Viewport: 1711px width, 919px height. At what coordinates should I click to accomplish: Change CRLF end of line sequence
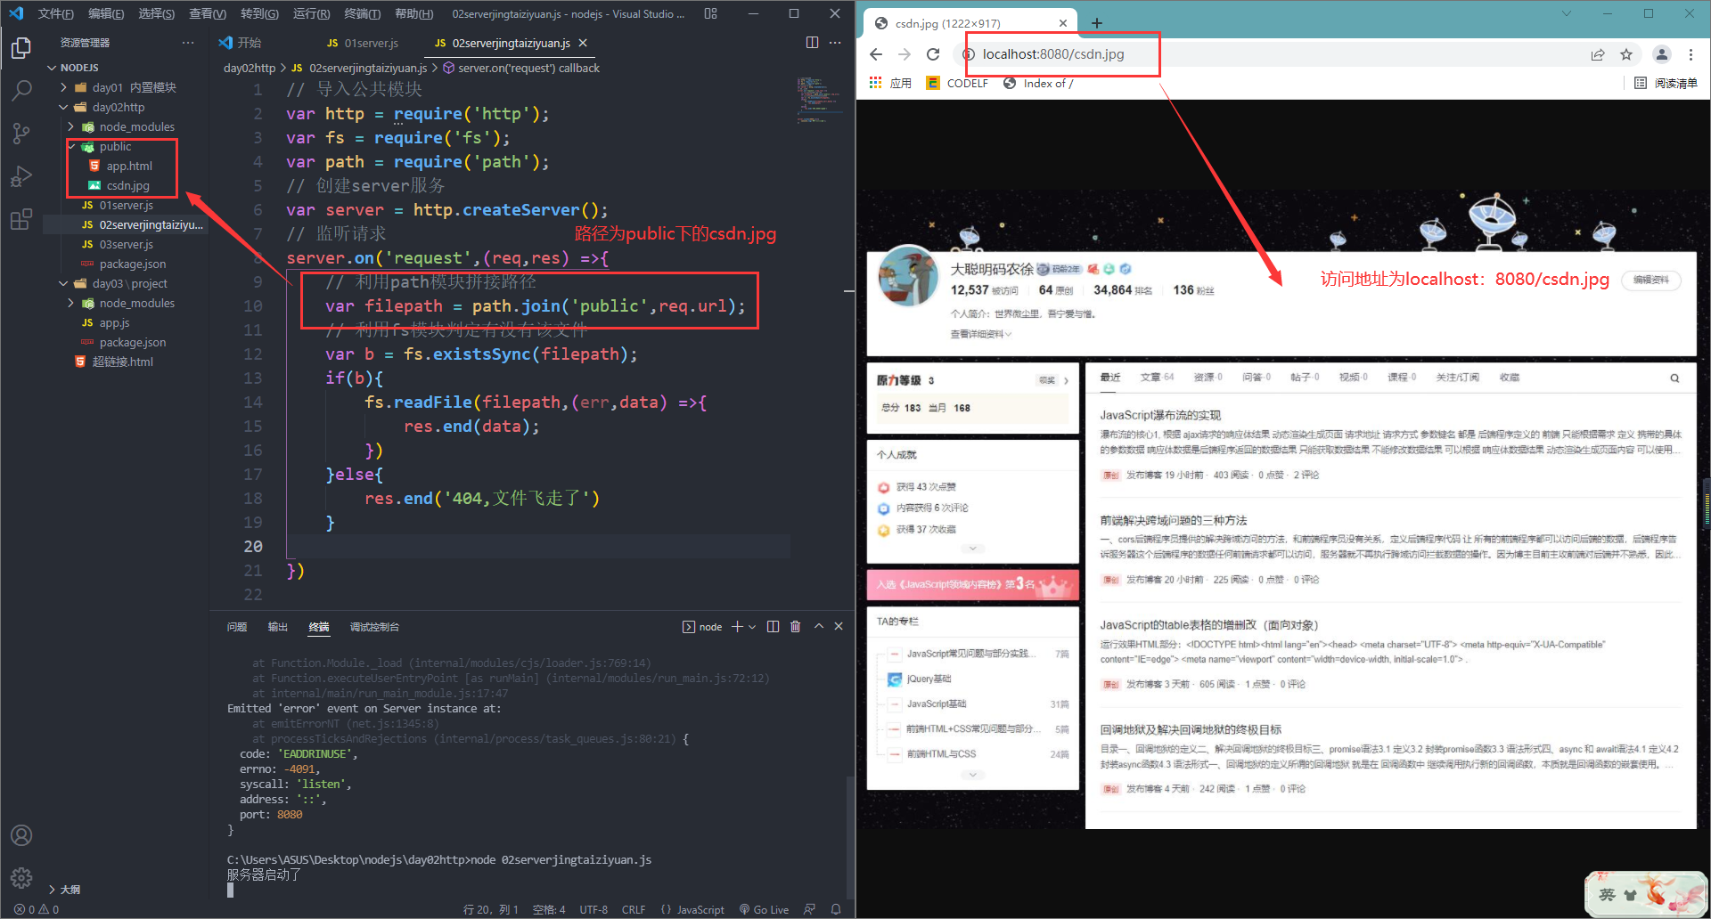pos(634,909)
